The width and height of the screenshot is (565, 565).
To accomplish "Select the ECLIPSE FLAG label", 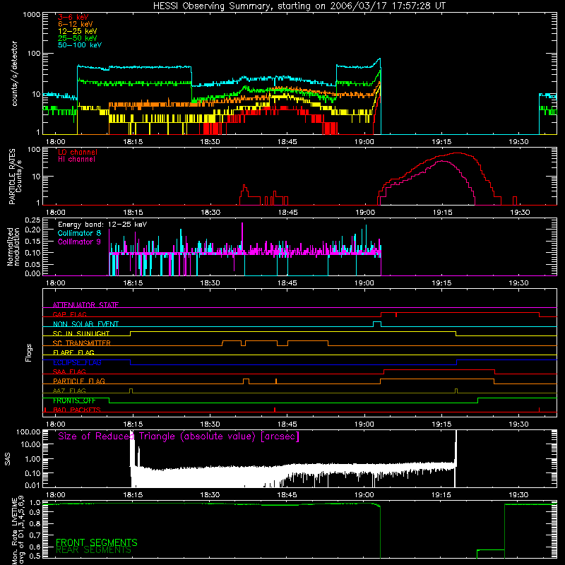I will point(78,362).
